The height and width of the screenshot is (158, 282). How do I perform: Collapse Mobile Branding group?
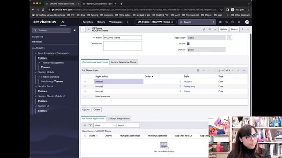[x=39, y=77]
